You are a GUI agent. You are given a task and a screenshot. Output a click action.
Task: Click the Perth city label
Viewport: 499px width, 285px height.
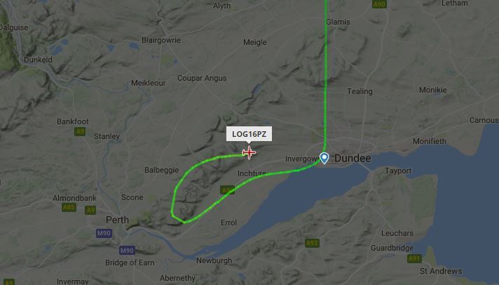click(x=118, y=220)
